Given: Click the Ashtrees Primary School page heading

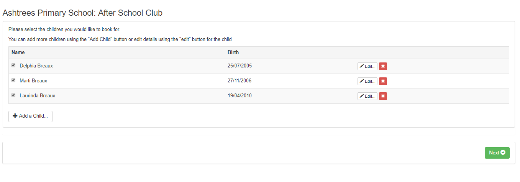Looking at the screenshot, I should 82,13.
